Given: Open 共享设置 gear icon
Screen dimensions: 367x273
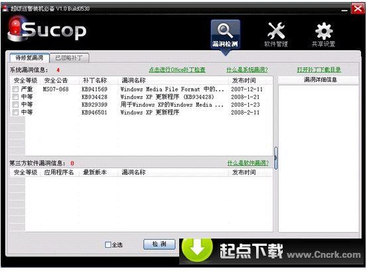Looking at the screenshot, I should [323, 34].
